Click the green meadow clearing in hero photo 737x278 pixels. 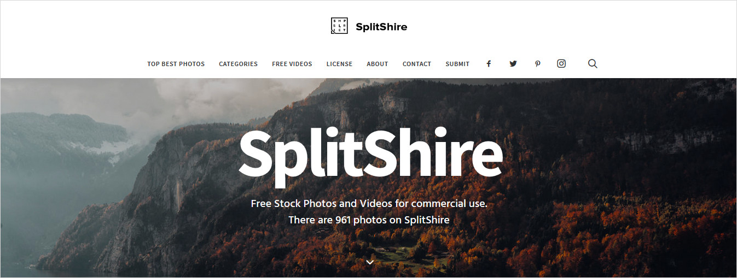402,253
